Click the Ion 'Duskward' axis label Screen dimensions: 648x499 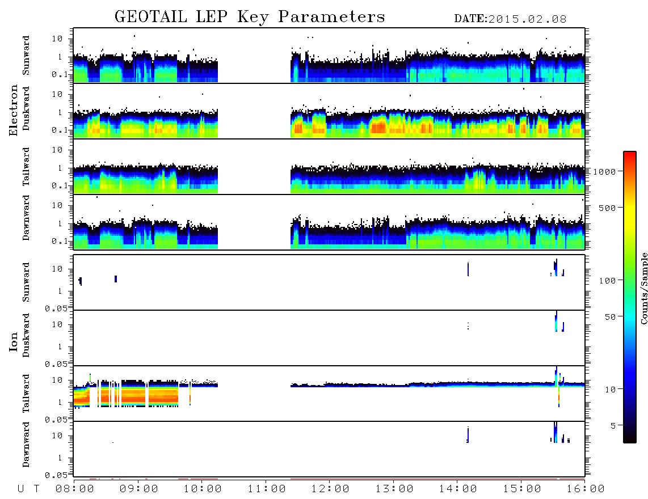(26, 335)
